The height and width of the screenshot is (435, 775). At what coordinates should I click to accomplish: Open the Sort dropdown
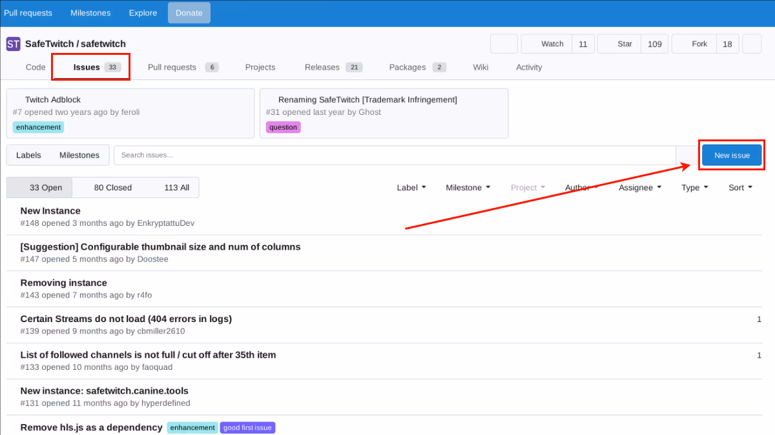point(739,187)
